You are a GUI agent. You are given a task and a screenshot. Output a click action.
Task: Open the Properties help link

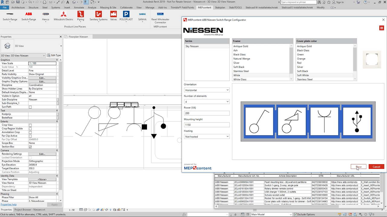coord(8,205)
